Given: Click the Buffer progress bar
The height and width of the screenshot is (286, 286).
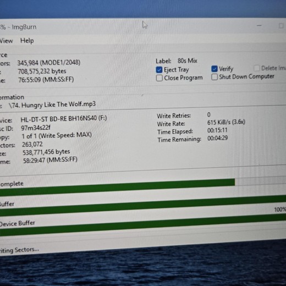Looking at the screenshot, I should (143, 206).
